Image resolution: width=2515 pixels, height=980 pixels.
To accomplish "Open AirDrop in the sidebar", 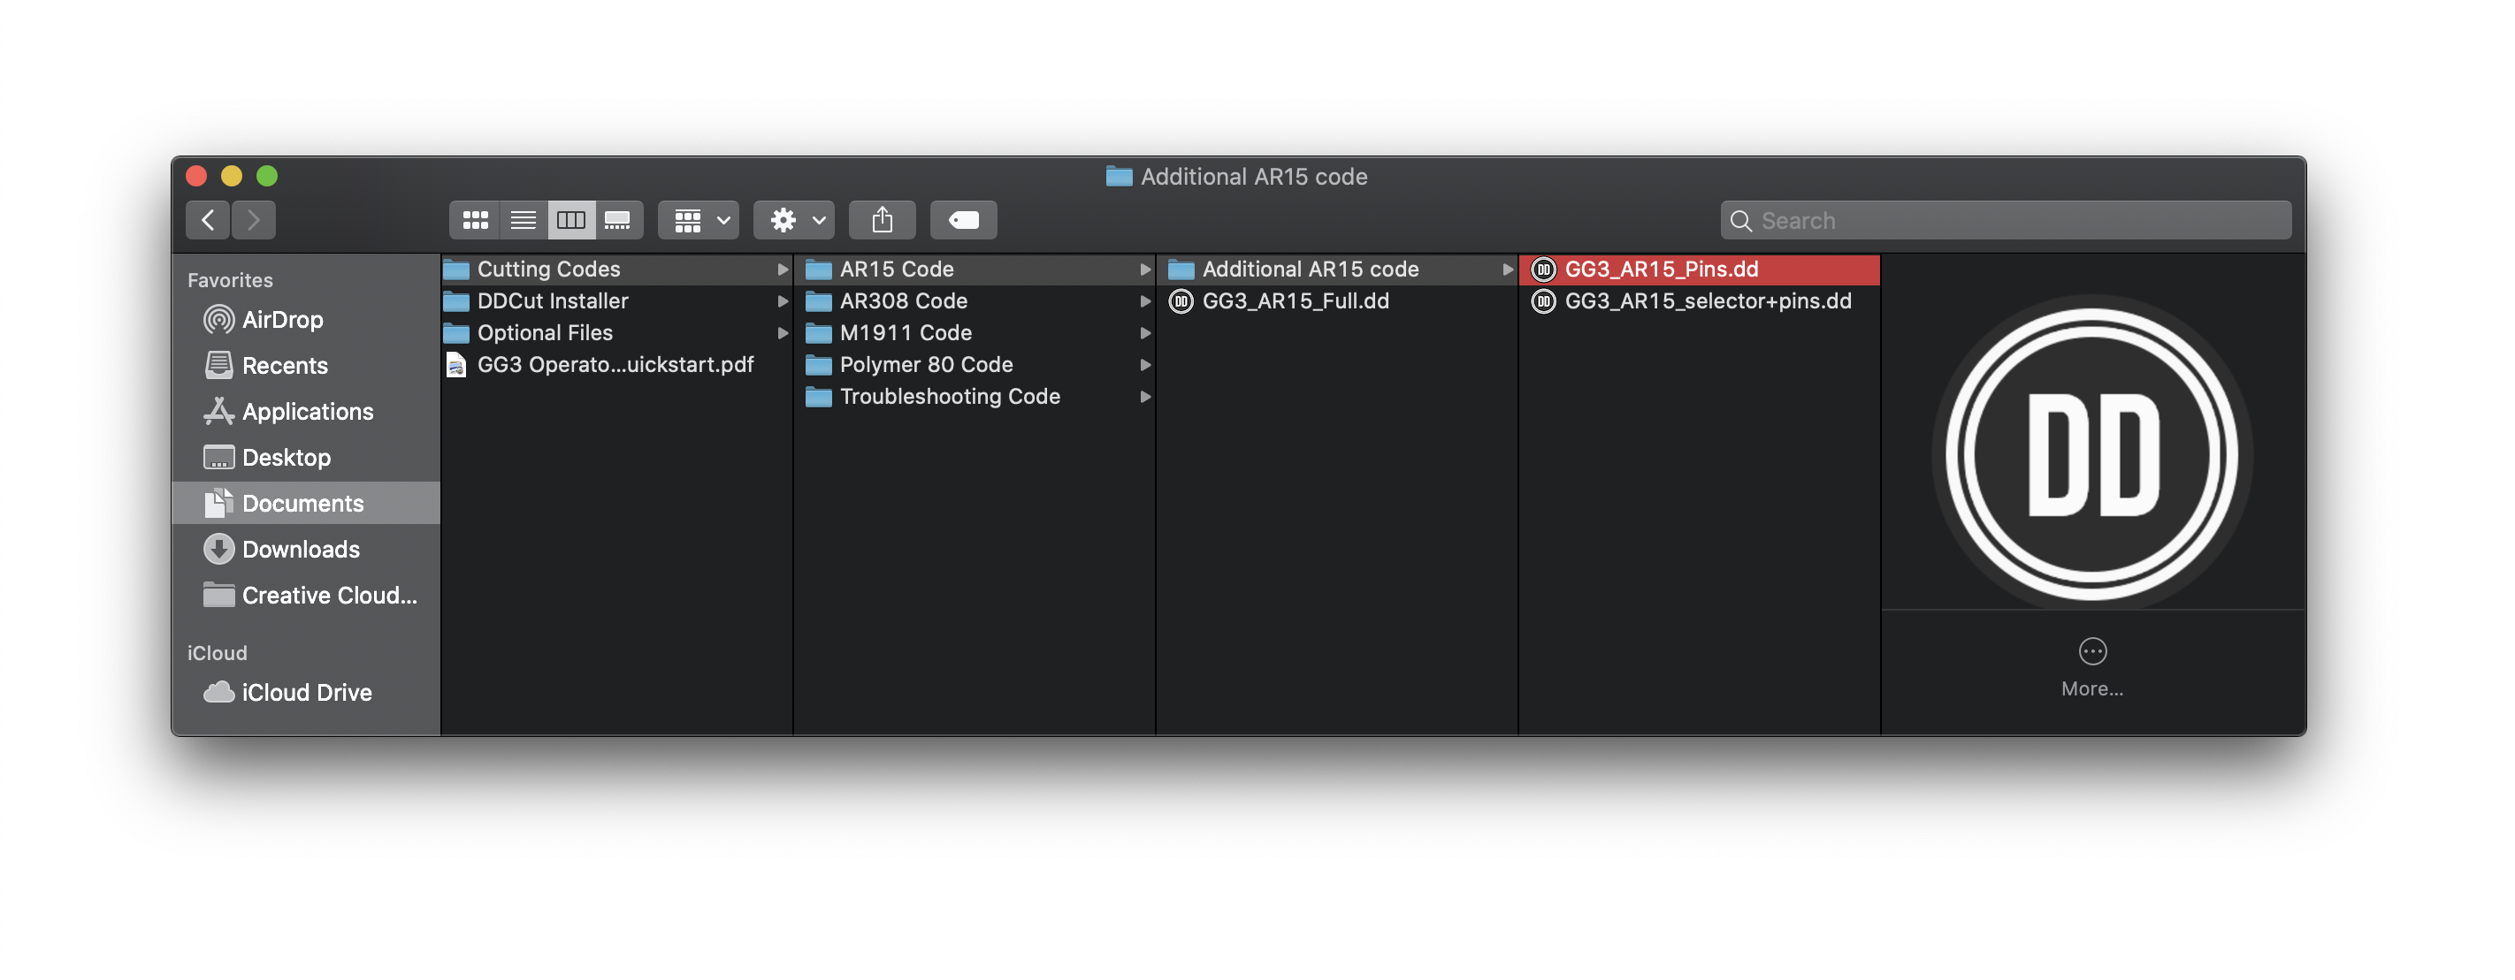I will tap(282, 320).
